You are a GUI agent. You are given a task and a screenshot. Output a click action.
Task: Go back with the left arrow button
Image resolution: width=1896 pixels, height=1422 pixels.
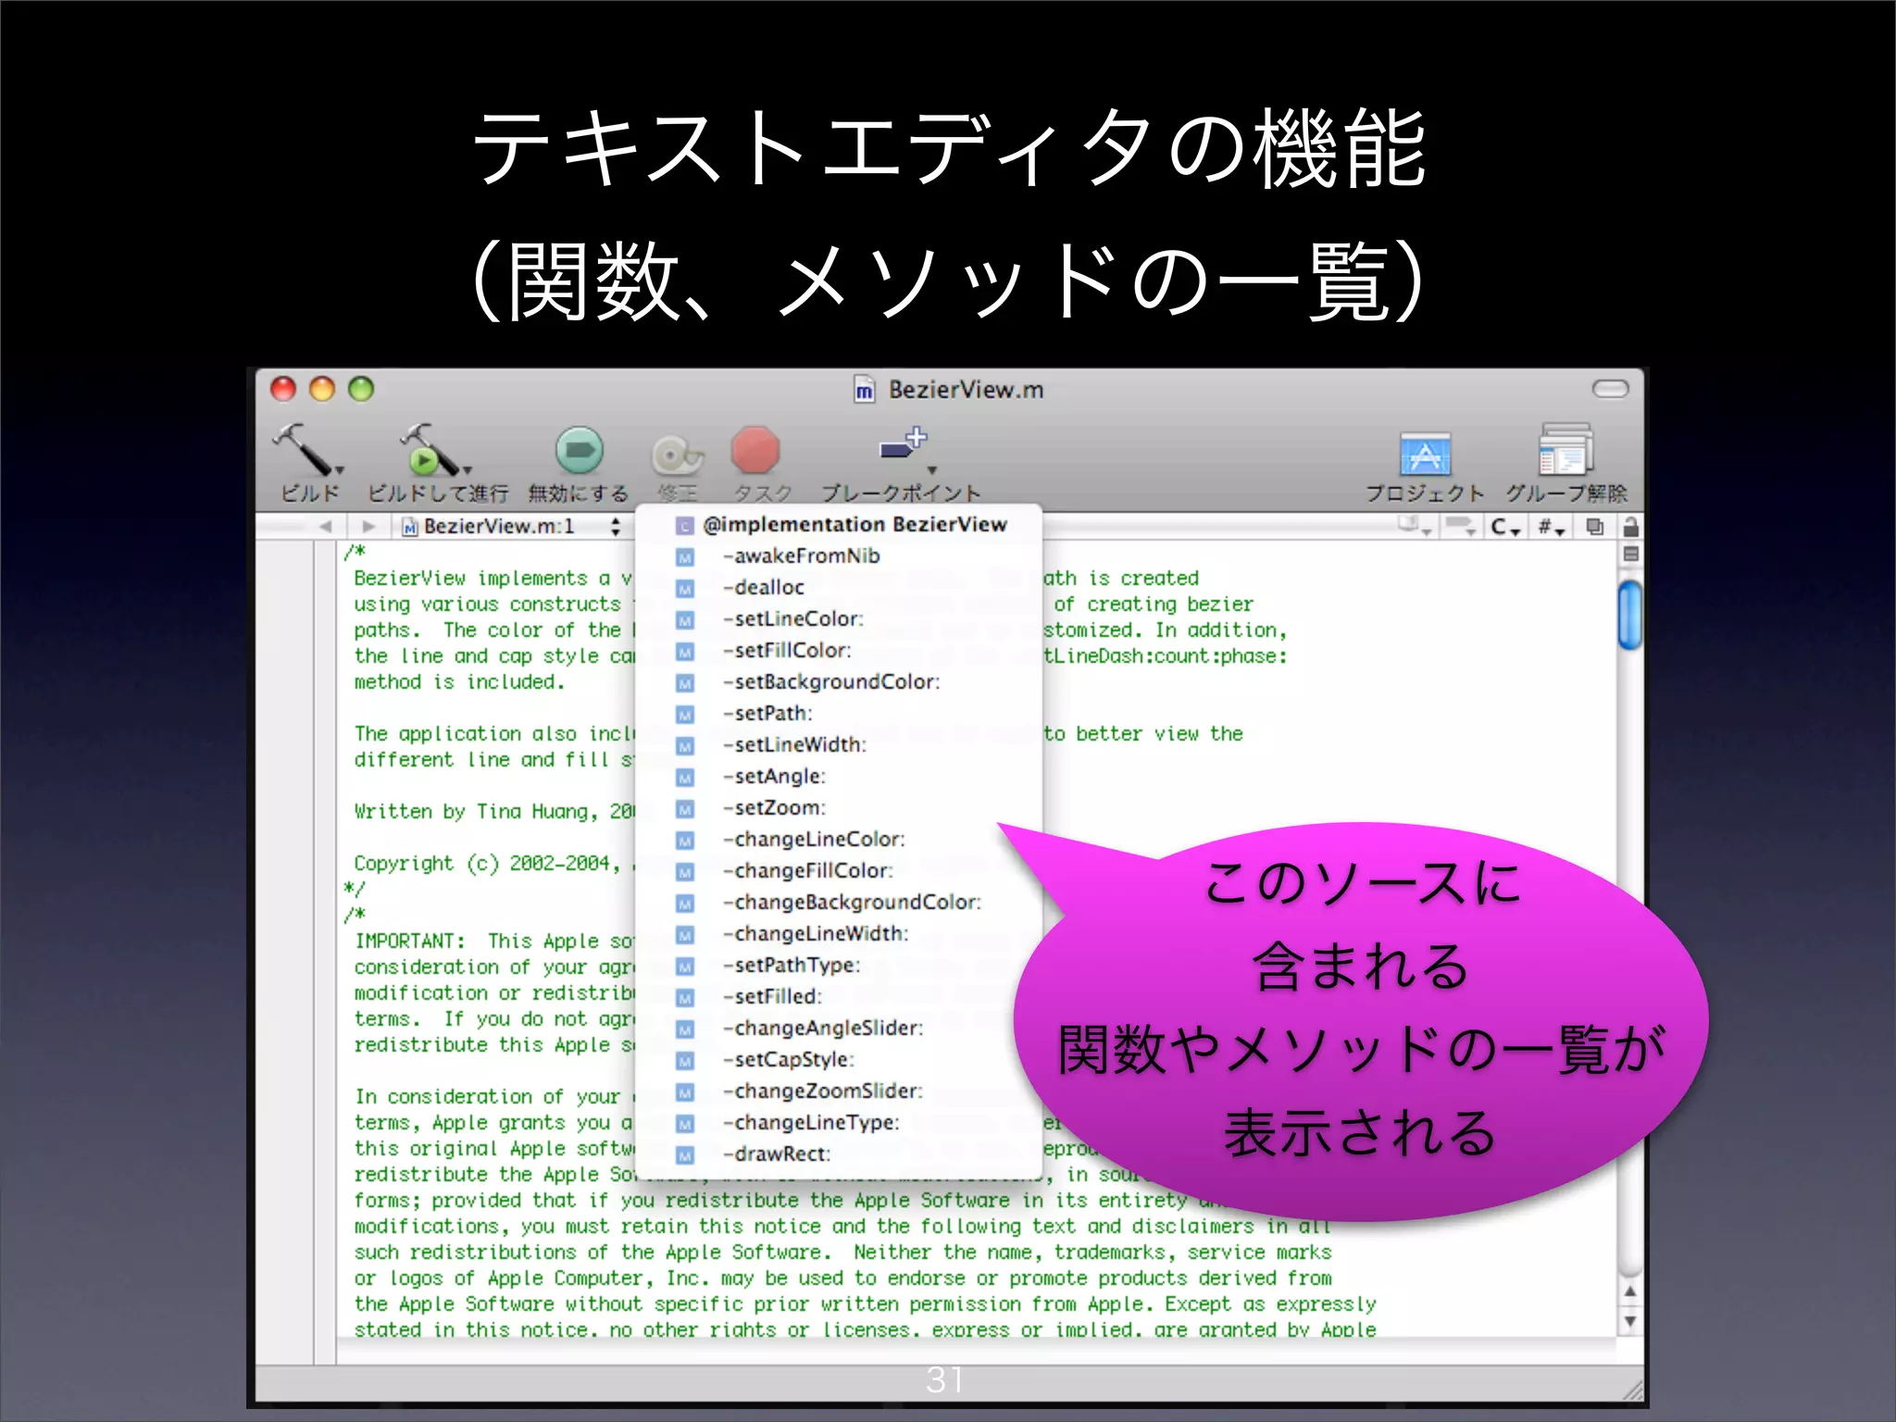coord(325,527)
